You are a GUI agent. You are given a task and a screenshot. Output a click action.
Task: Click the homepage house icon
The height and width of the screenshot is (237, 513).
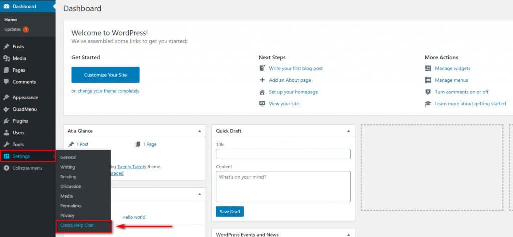click(262, 92)
